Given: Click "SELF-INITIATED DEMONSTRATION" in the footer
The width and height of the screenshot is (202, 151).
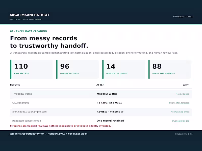Looking at the screenshot, I should [x=27, y=134].
